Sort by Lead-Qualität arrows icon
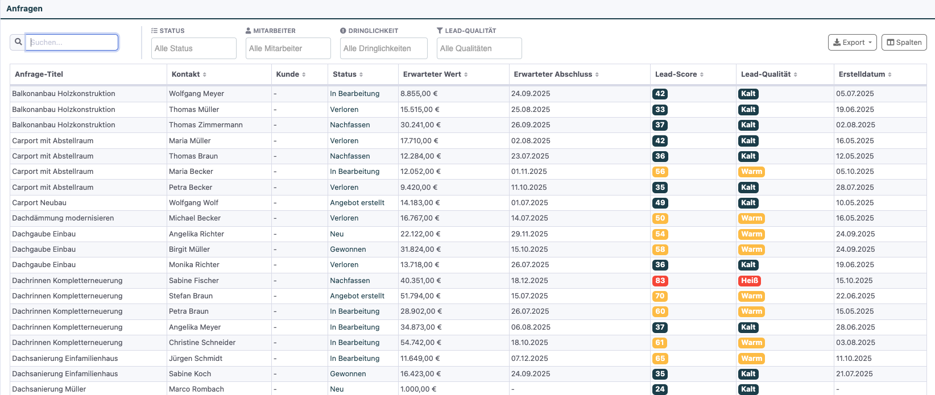 coord(796,74)
